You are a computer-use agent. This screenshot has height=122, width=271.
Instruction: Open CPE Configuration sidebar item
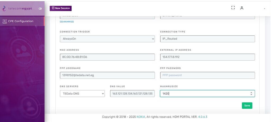[x=22, y=21]
